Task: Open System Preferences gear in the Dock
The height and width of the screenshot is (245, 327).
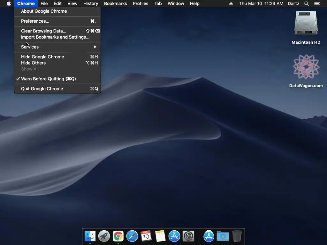Action: [x=188, y=236]
